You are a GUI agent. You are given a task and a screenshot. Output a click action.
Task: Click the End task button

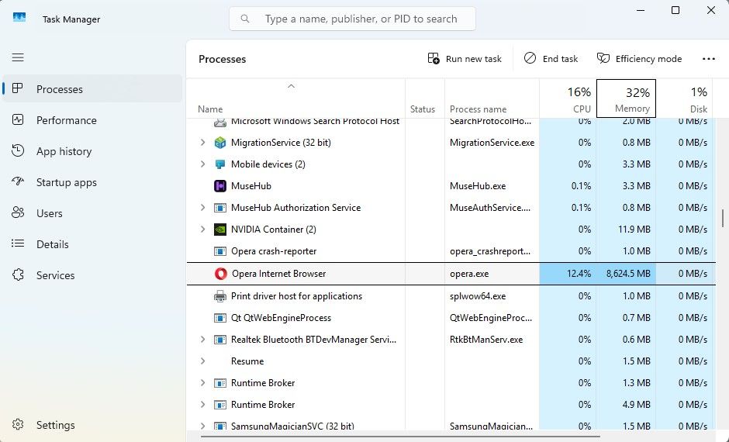pyautogui.click(x=551, y=59)
